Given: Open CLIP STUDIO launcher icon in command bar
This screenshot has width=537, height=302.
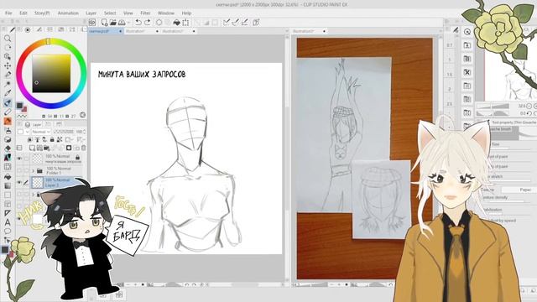Looking at the screenshot, I should [x=92, y=23].
